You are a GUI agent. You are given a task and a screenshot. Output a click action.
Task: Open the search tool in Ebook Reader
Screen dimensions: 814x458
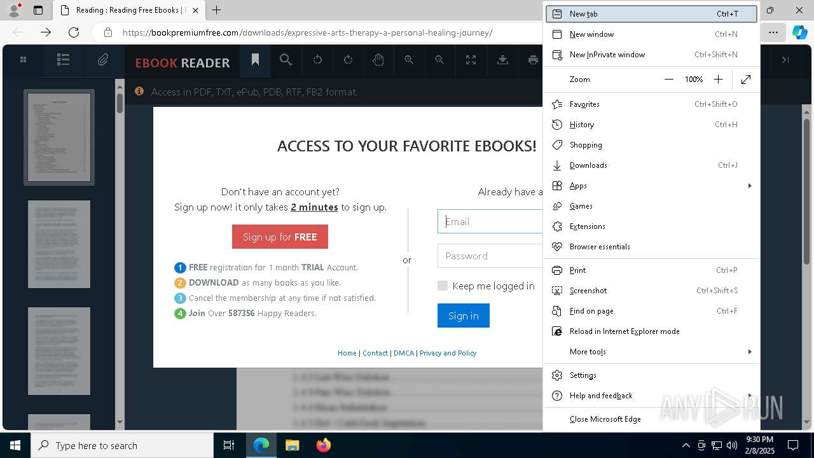pyautogui.click(x=286, y=60)
